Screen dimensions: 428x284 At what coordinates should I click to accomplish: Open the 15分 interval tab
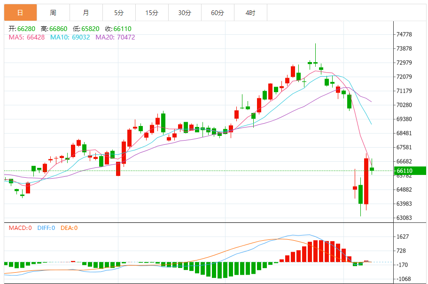click(x=152, y=13)
